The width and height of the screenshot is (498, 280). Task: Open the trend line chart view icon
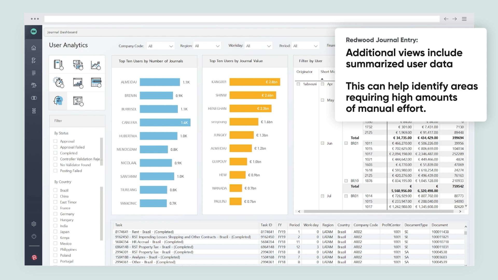click(95, 65)
